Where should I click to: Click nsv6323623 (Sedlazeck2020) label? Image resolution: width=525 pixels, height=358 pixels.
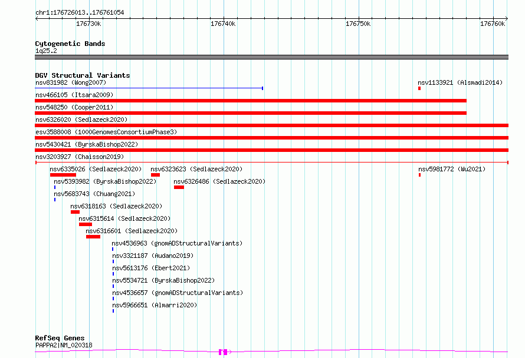pyautogui.click(x=196, y=169)
